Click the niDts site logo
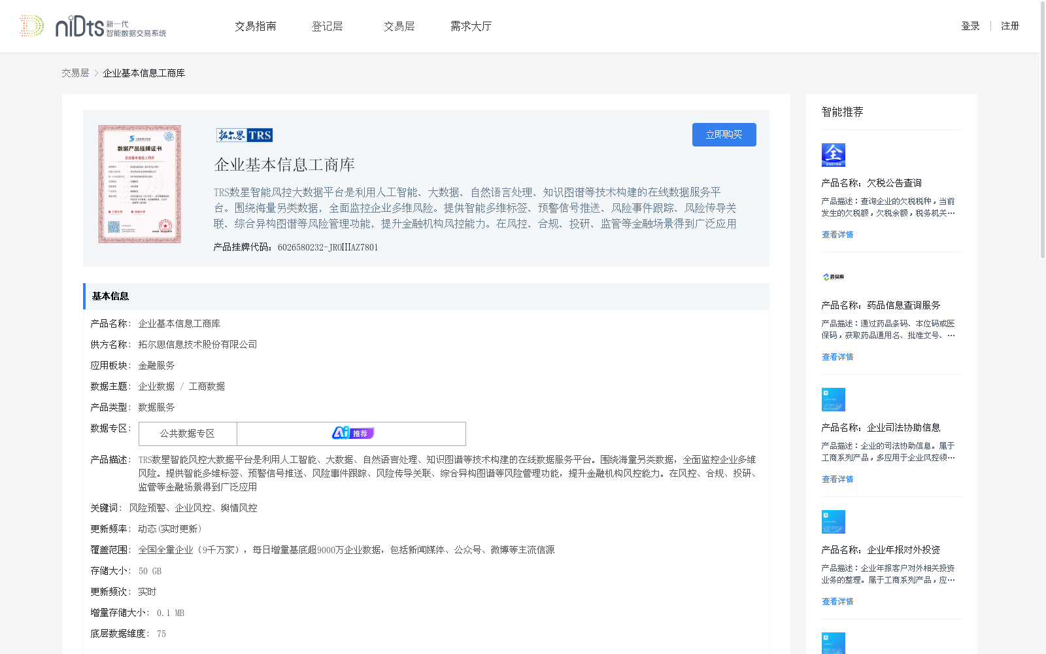This screenshot has height=654, width=1046. click(x=93, y=26)
